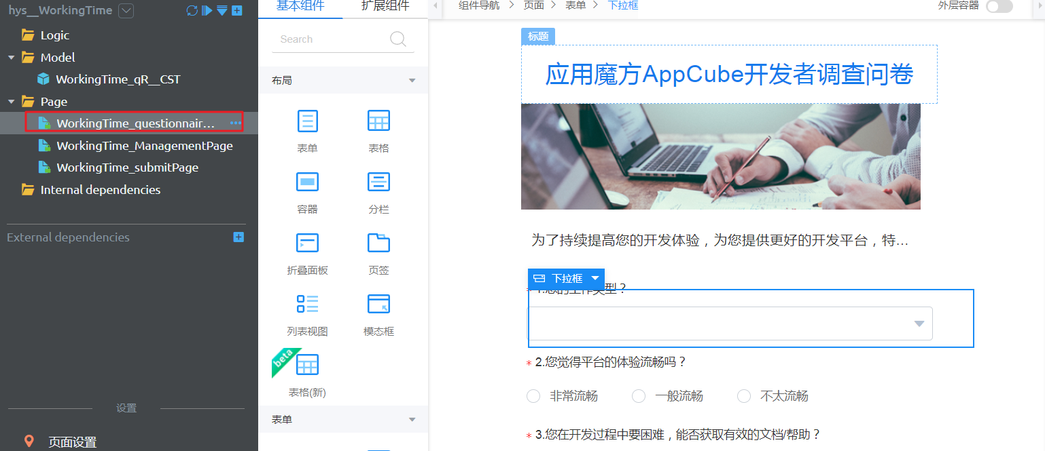1045x451 pixels.
Task: Select the 容器 container component icon
Action: coord(308,182)
